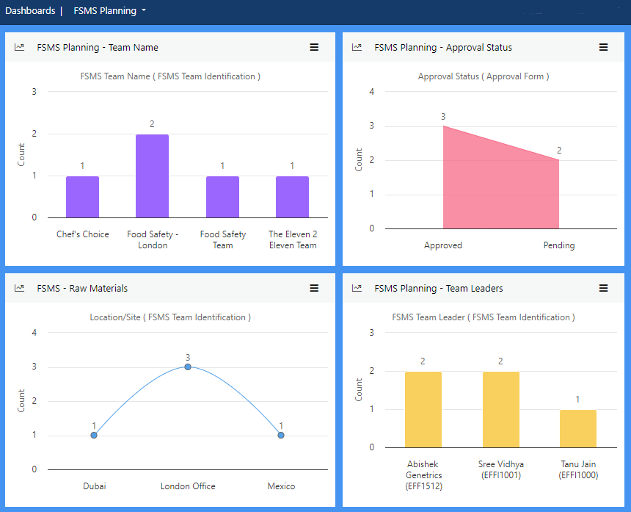
Task: Click the Abishek Genetrics yellow bar
Action: tap(423, 410)
